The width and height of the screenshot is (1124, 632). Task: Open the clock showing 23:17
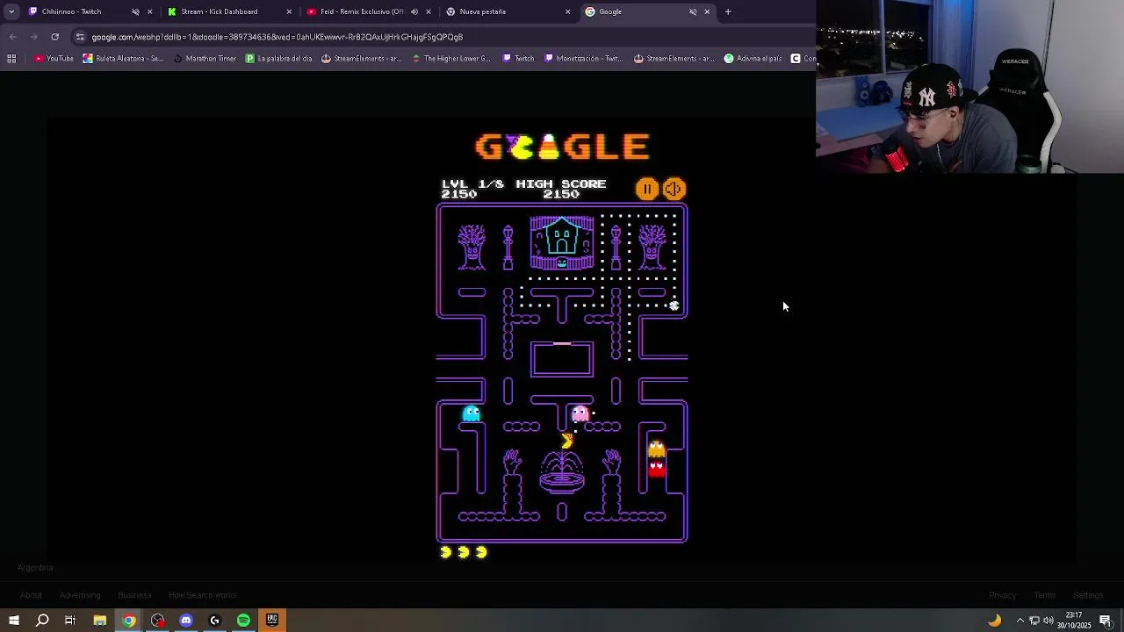tap(1075, 620)
